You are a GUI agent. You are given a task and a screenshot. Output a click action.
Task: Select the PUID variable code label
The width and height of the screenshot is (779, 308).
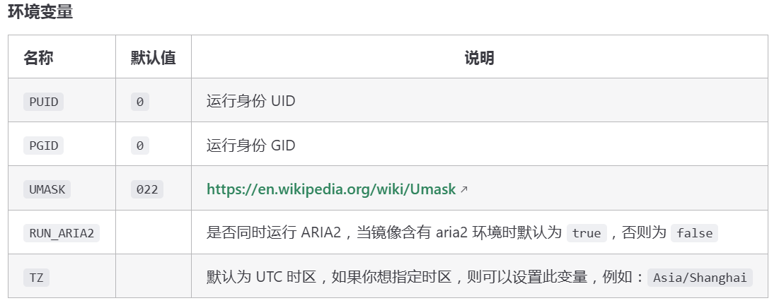pyautogui.click(x=44, y=102)
